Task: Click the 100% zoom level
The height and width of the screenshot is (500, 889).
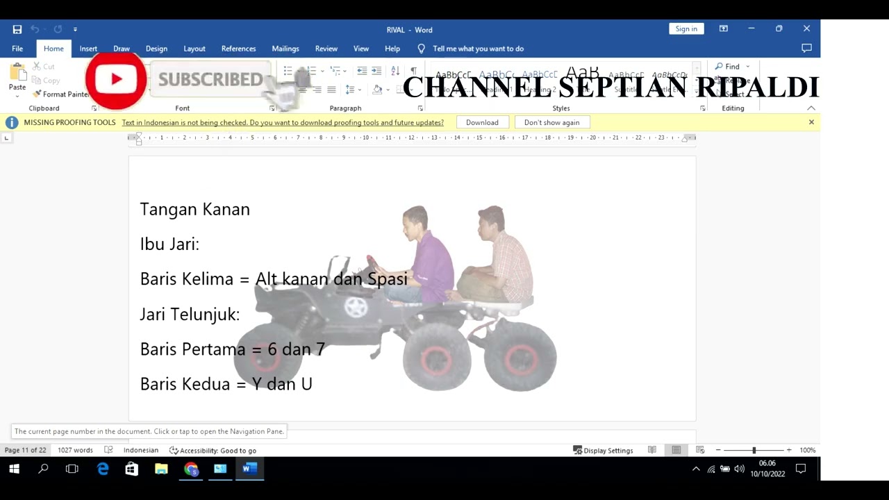Action: (807, 450)
